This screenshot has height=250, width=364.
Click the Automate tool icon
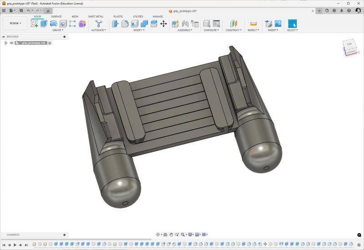pos(99,24)
